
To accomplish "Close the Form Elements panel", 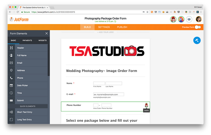I will [x=47, y=33].
